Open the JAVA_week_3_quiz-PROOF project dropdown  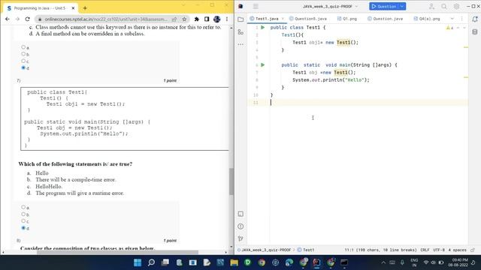coord(331,6)
